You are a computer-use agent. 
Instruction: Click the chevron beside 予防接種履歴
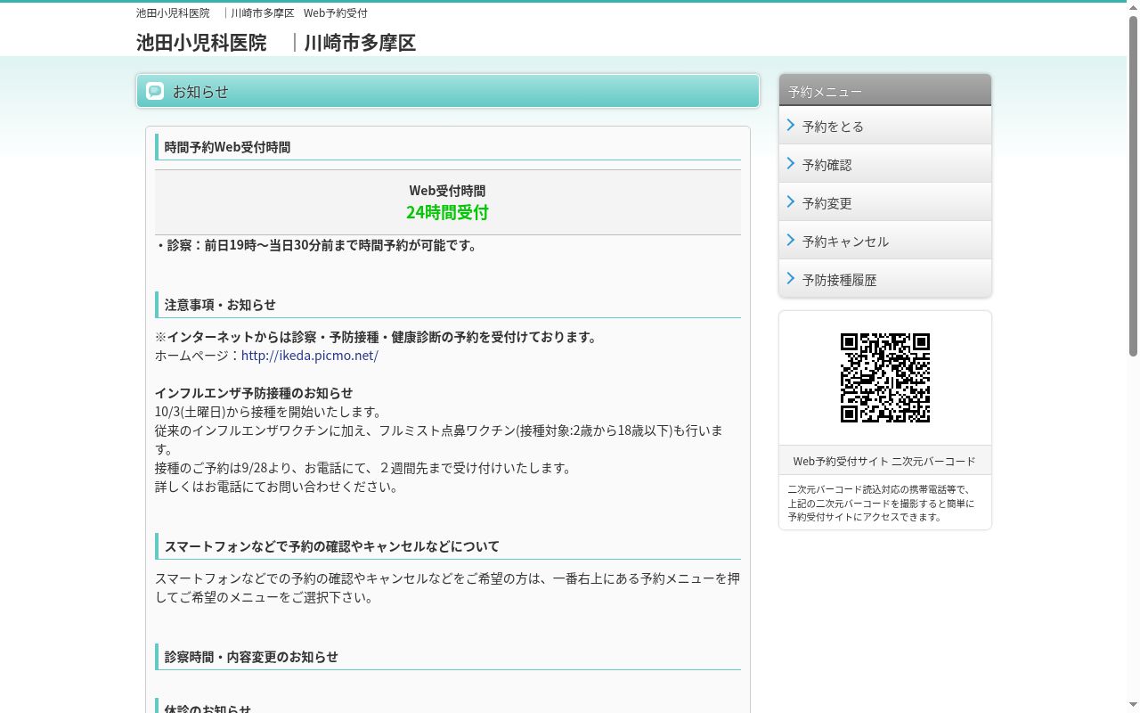[x=791, y=278]
